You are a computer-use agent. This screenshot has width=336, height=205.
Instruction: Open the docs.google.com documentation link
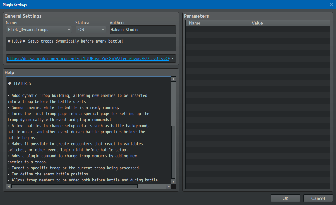88,59
